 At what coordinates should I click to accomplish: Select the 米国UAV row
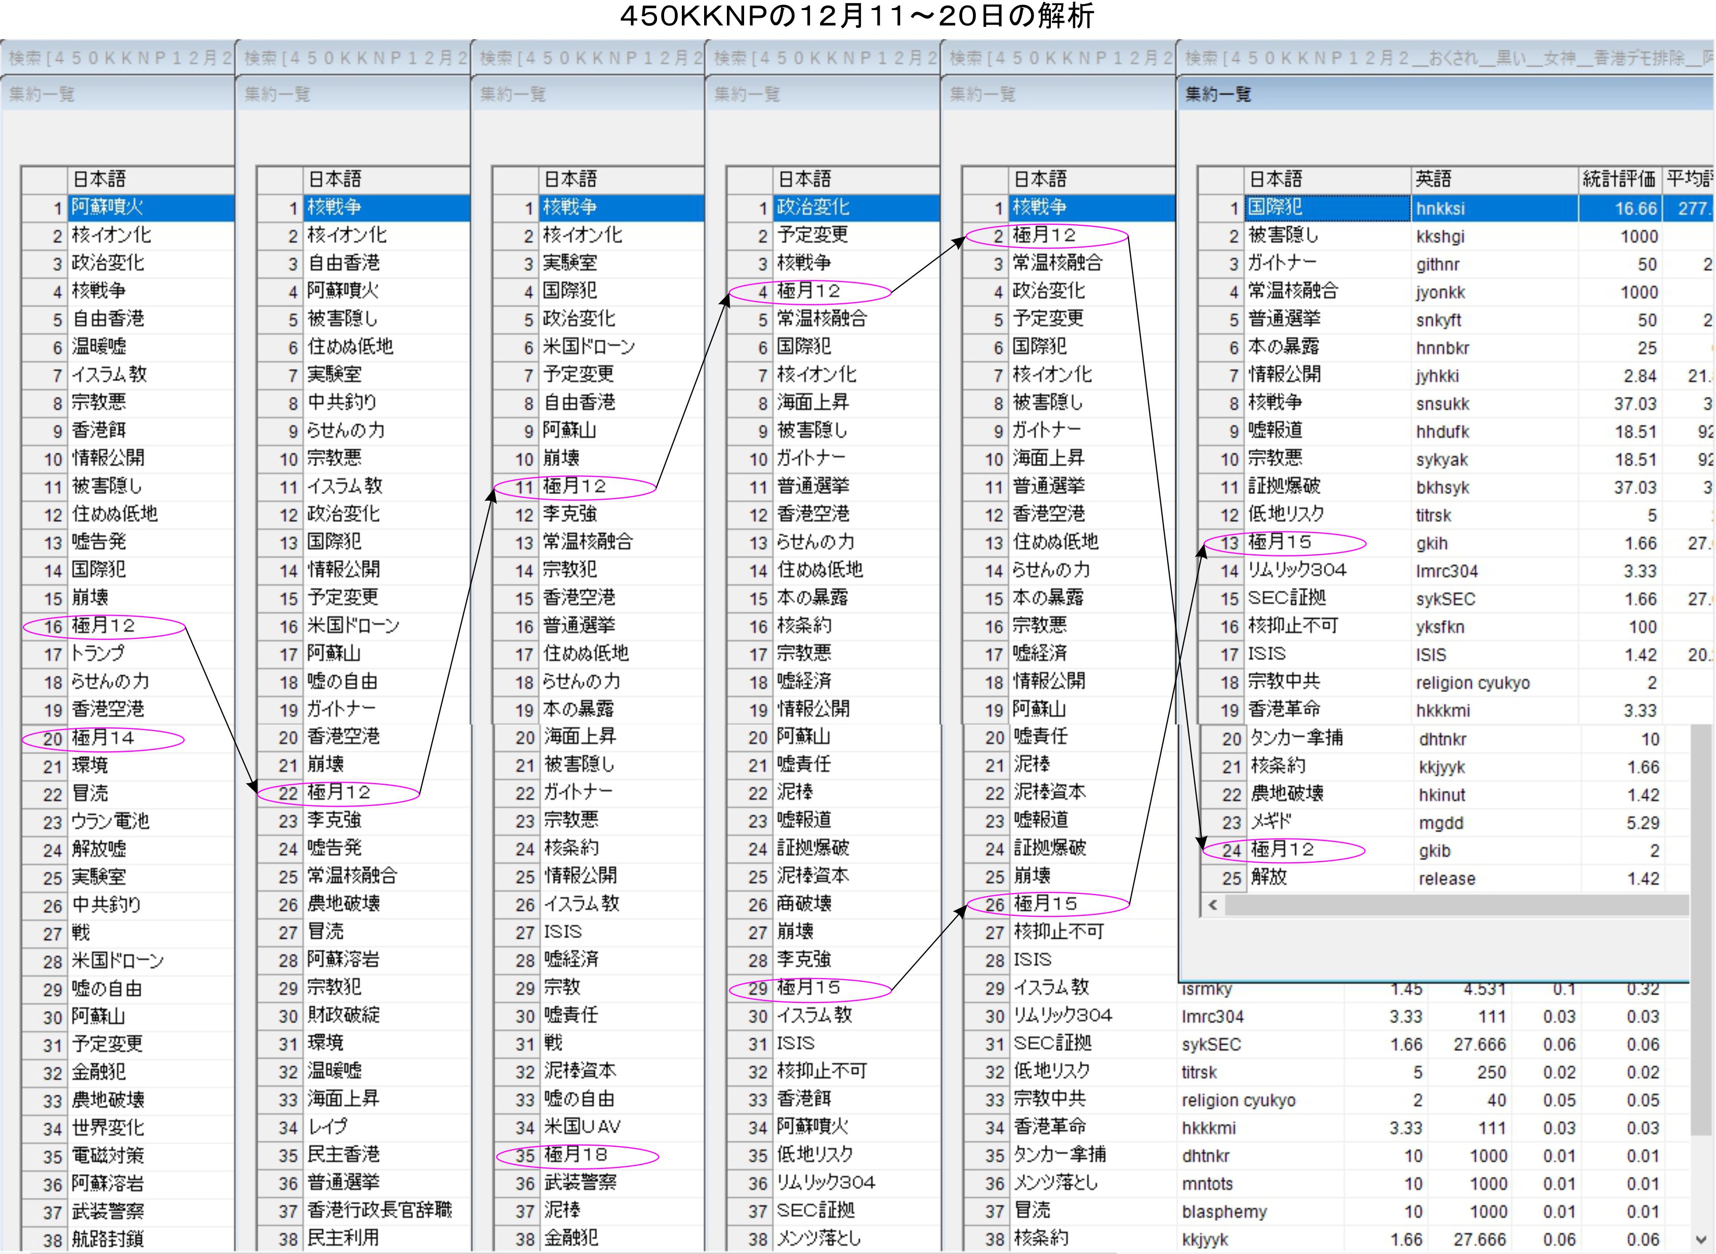point(583,1127)
